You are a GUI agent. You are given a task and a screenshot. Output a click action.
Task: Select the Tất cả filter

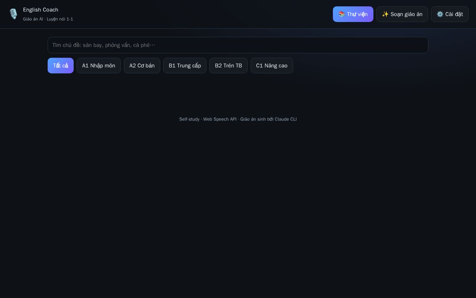click(61, 66)
